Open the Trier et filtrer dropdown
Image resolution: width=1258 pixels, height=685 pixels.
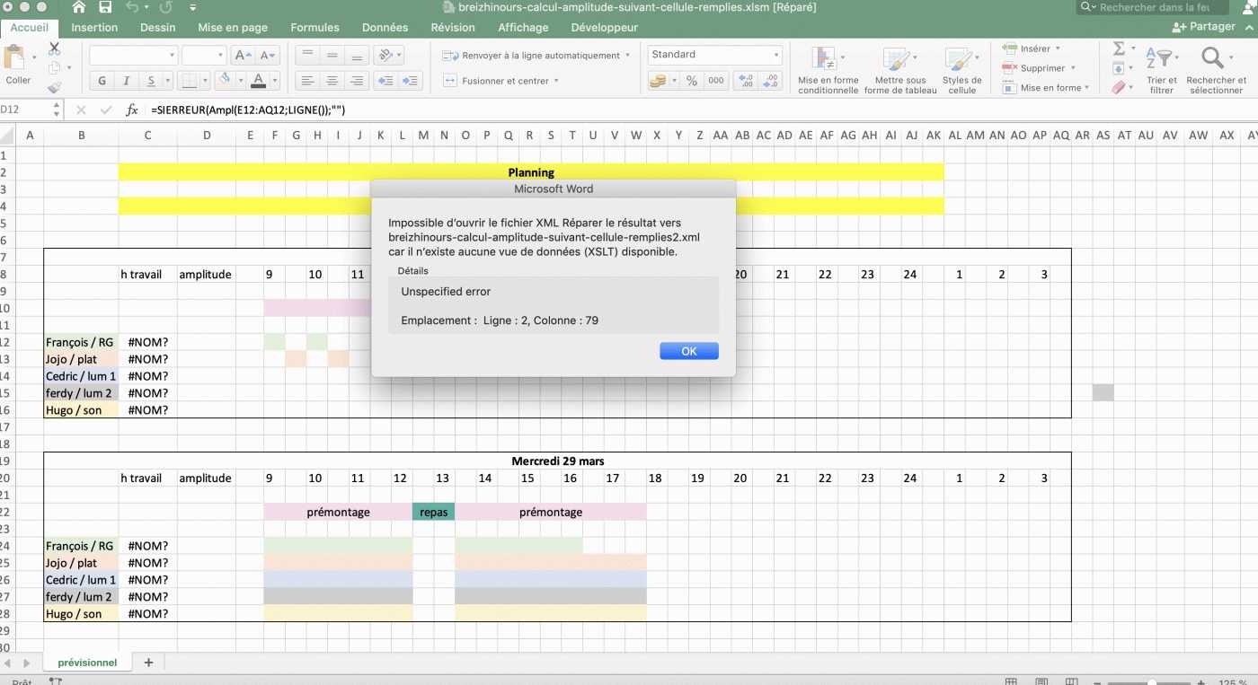[x=1161, y=70]
